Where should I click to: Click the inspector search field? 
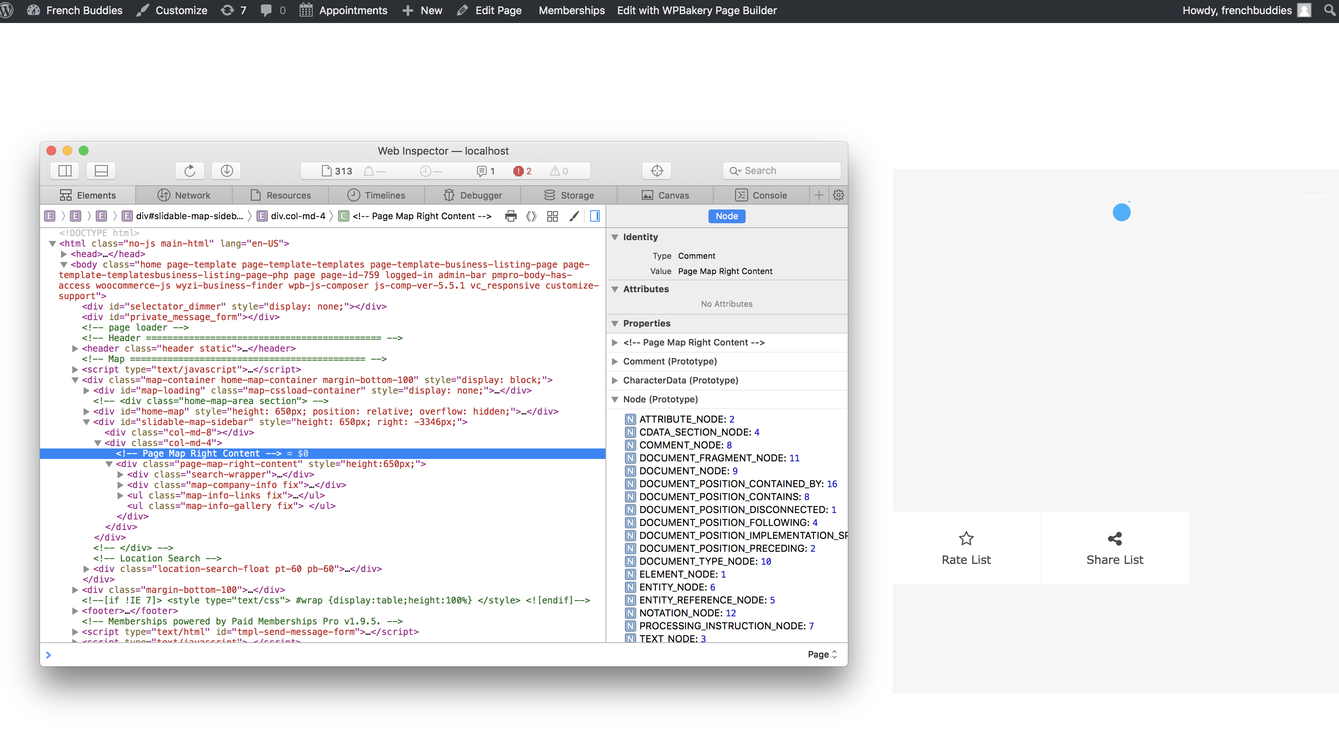tap(781, 170)
